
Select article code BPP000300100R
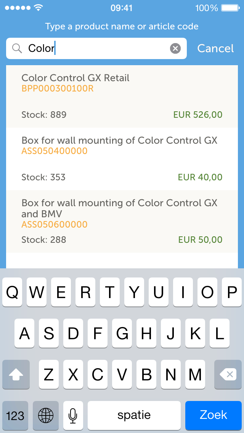pyautogui.click(x=58, y=89)
